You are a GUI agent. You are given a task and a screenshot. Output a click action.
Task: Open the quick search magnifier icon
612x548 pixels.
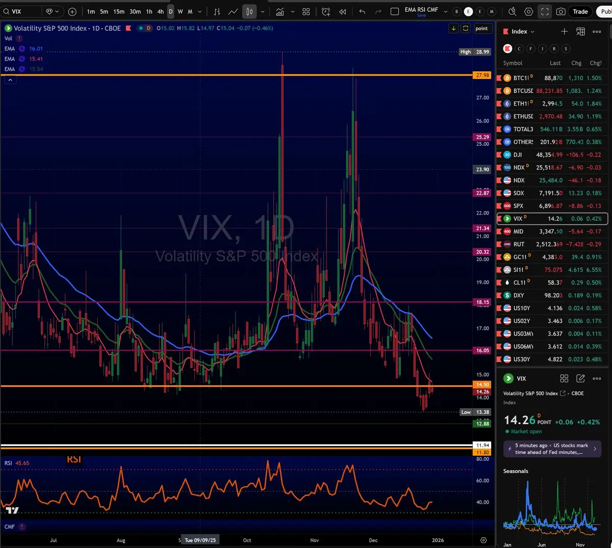click(x=513, y=11)
